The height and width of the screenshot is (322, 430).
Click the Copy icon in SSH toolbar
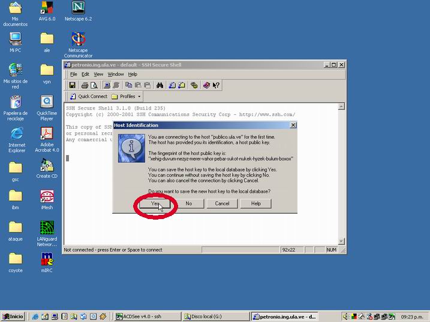[x=128, y=86]
